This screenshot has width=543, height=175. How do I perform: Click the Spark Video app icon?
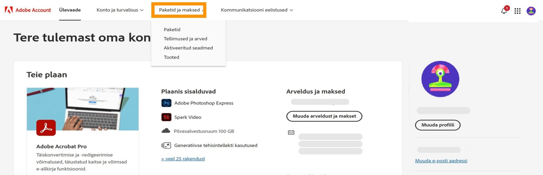[x=166, y=117]
